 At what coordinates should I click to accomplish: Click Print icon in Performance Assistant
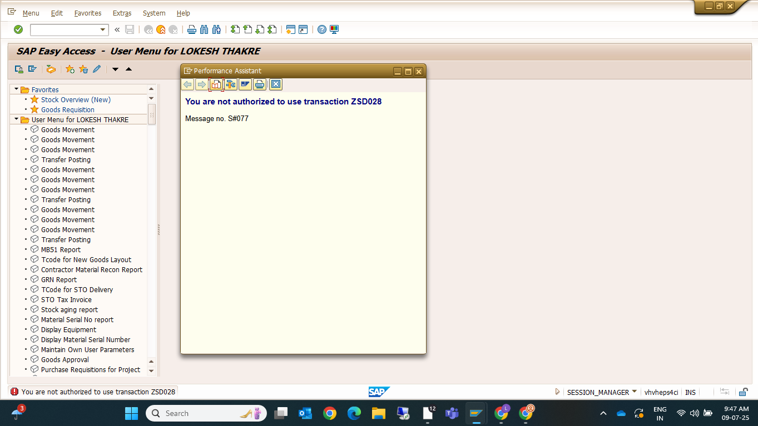(260, 84)
